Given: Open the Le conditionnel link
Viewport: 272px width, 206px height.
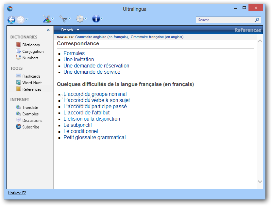Looking at the screenshot, I should click(x=81, y=131).
